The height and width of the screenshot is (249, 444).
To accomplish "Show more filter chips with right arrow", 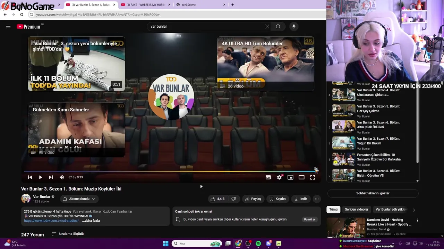I will click(413, 210).
